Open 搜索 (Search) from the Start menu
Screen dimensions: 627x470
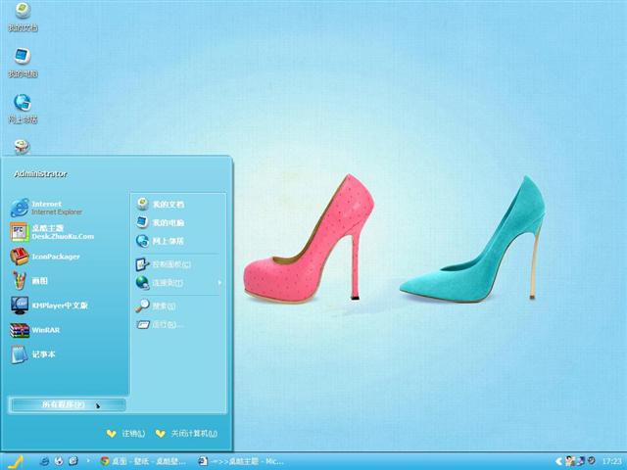(156, 305)
